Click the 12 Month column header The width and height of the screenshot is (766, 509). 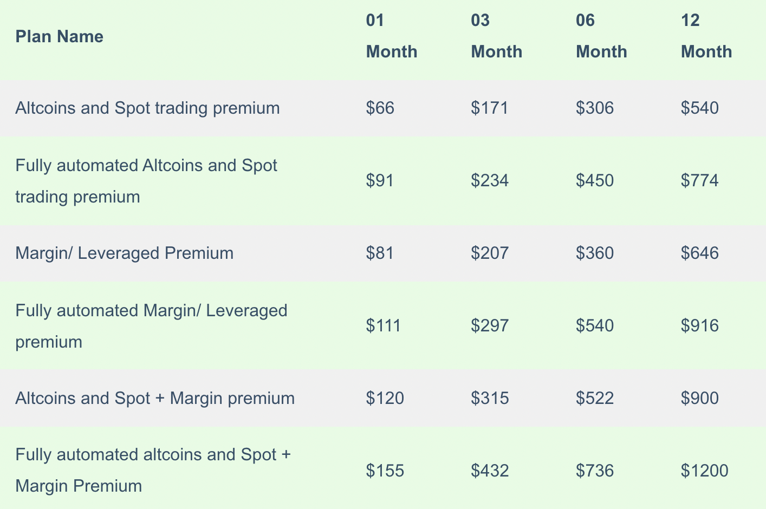pos(706,36)
